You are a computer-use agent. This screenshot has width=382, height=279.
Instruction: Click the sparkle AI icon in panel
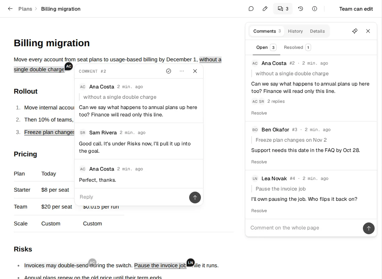[355, 31]
